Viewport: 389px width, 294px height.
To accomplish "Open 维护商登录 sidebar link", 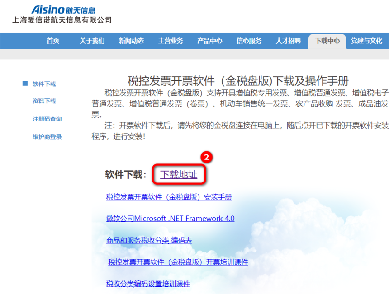I will (x=47, y=137).
